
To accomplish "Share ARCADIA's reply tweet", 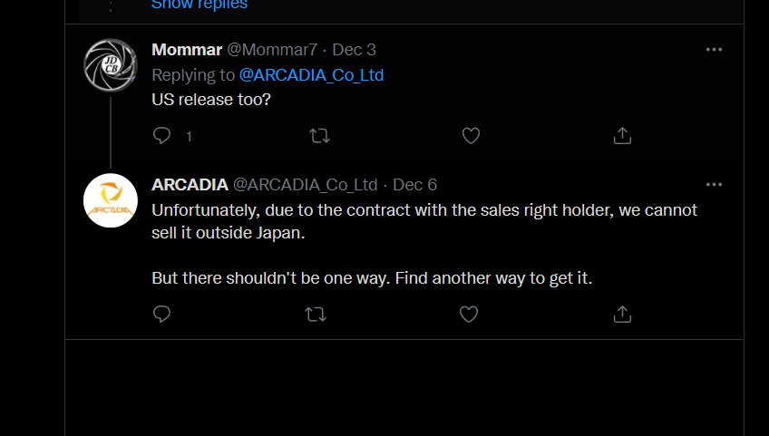I will pos(622,314).
